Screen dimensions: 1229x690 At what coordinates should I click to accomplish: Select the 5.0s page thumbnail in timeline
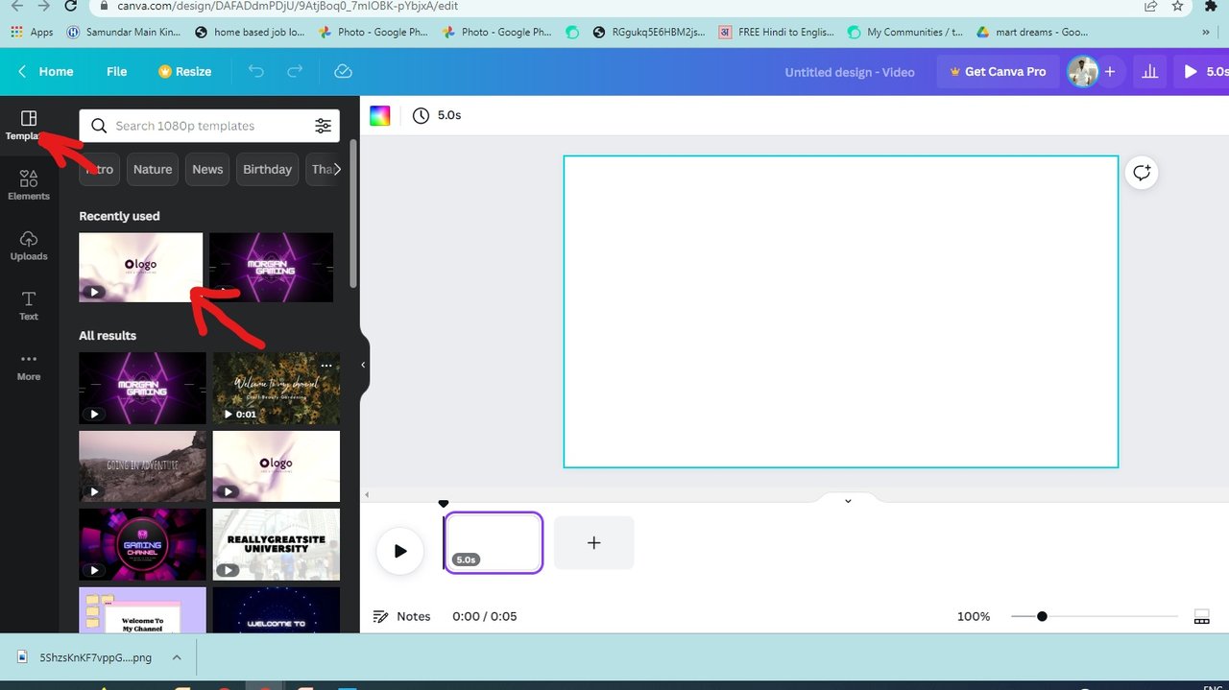494,543
